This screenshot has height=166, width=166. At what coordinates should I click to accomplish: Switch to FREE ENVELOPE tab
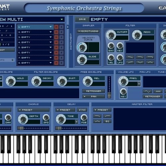(91, 72)
